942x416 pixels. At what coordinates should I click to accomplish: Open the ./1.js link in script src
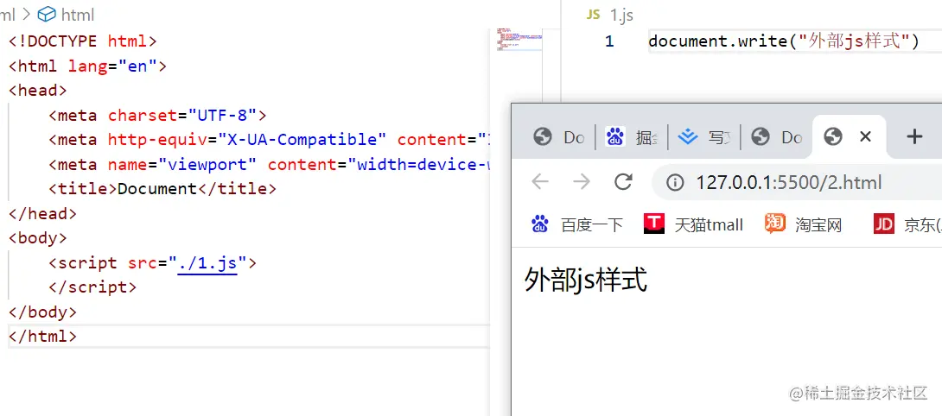207,262
